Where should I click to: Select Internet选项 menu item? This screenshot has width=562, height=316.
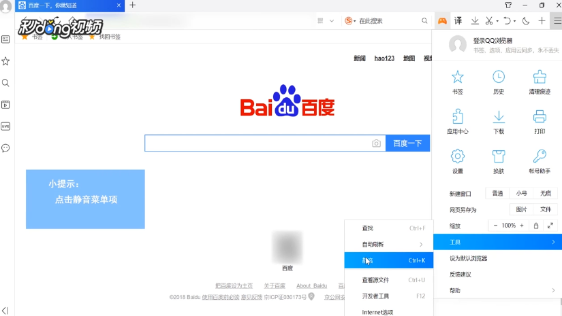(389, 312)
